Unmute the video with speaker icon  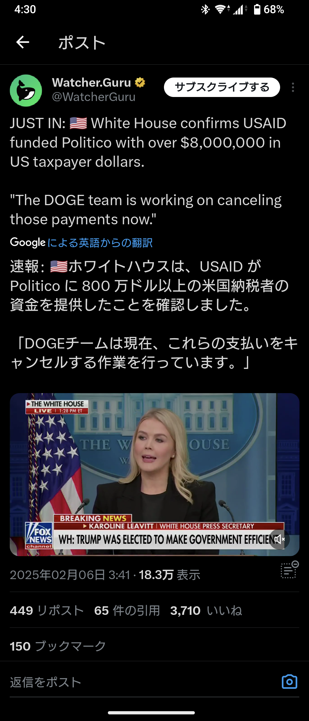280,539
